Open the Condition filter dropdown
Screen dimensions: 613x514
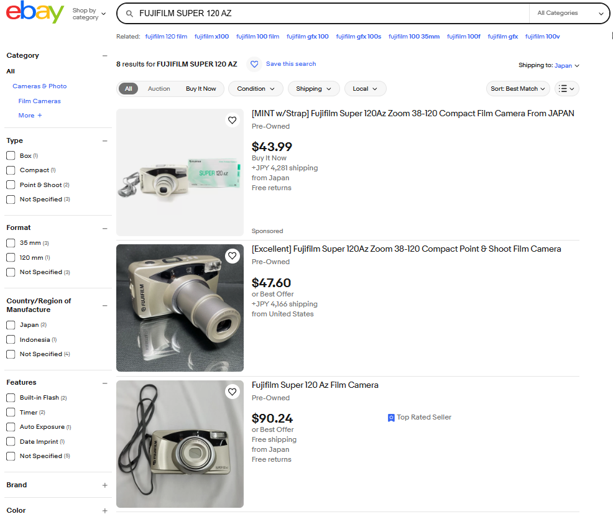pyautogui.click(x=256, y=89)
